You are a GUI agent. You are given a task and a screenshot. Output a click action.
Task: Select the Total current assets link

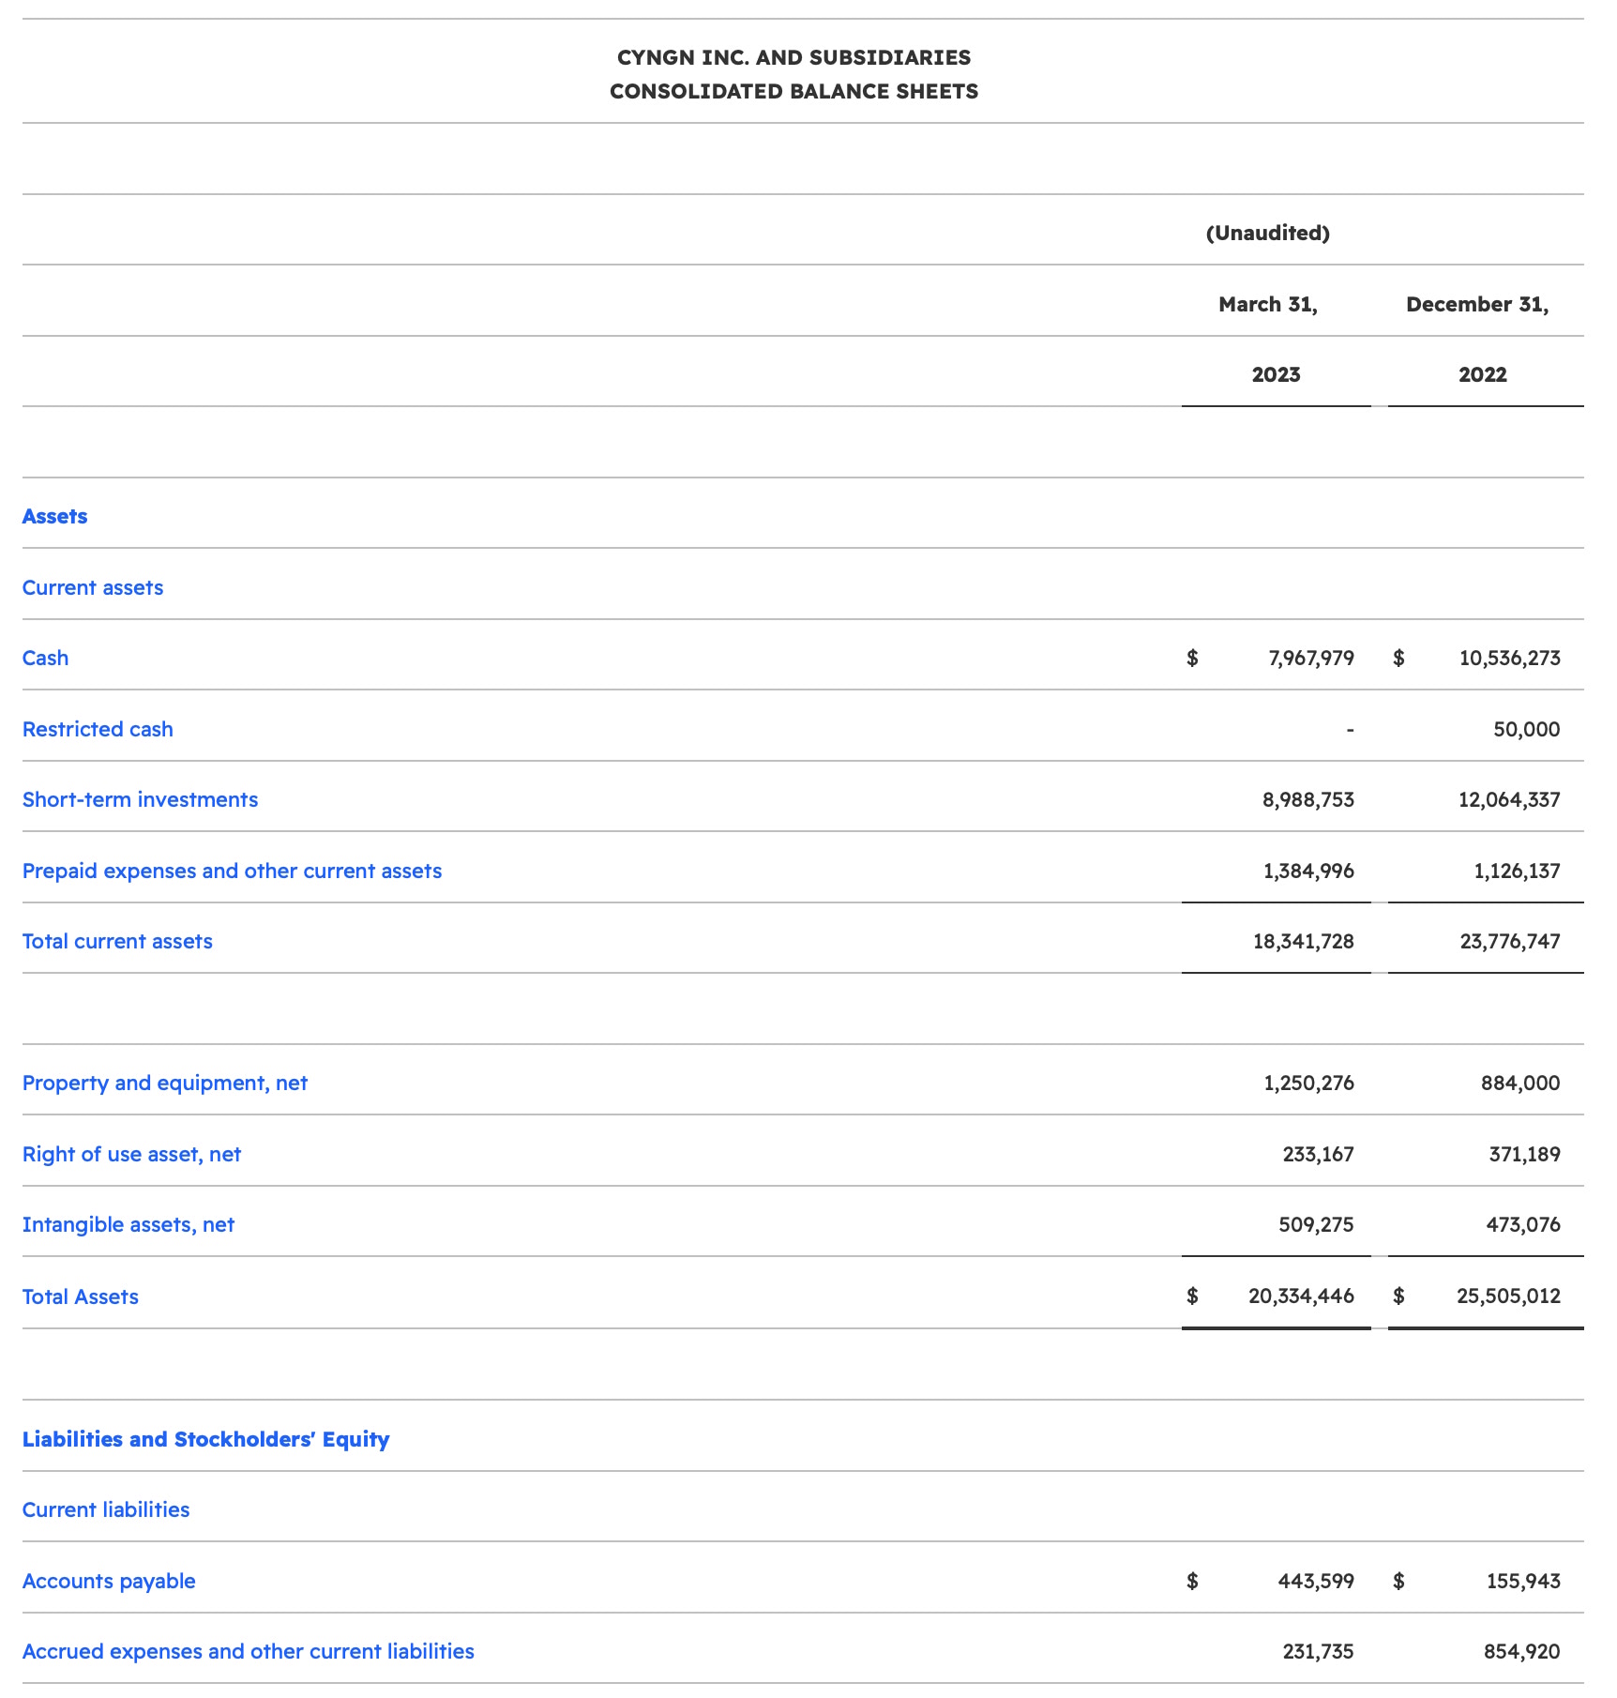(x=117, y=942)
